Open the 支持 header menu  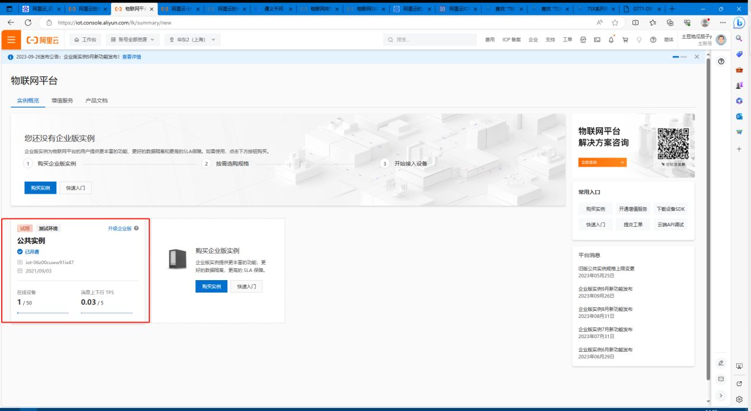550,40
